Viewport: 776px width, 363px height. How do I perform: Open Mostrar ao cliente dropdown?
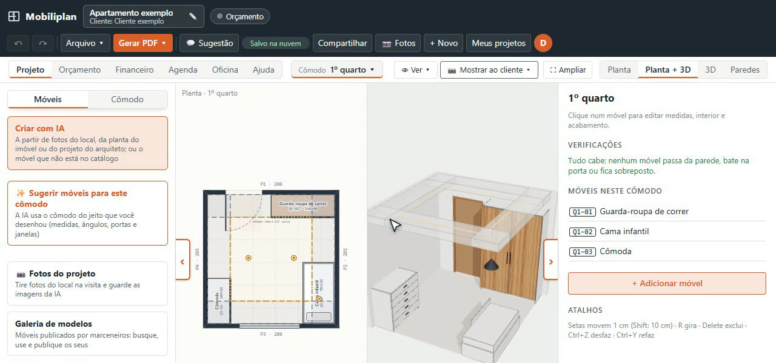[x=489, y=70]
